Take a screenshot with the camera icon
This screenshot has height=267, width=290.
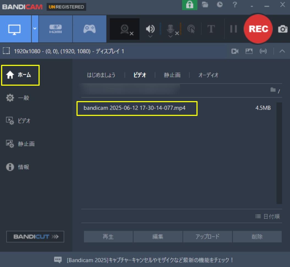283,29
